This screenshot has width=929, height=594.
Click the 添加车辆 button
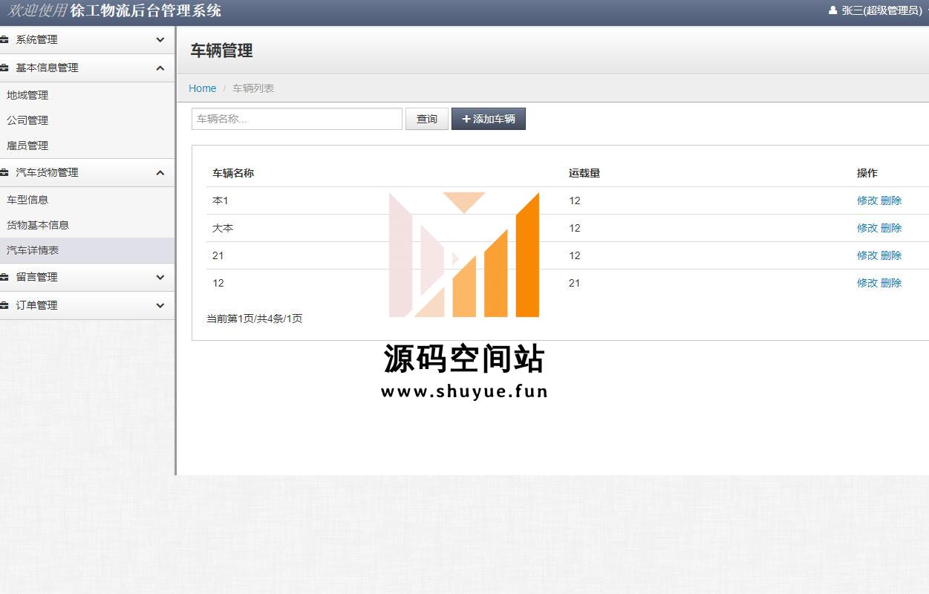point(489,119)
